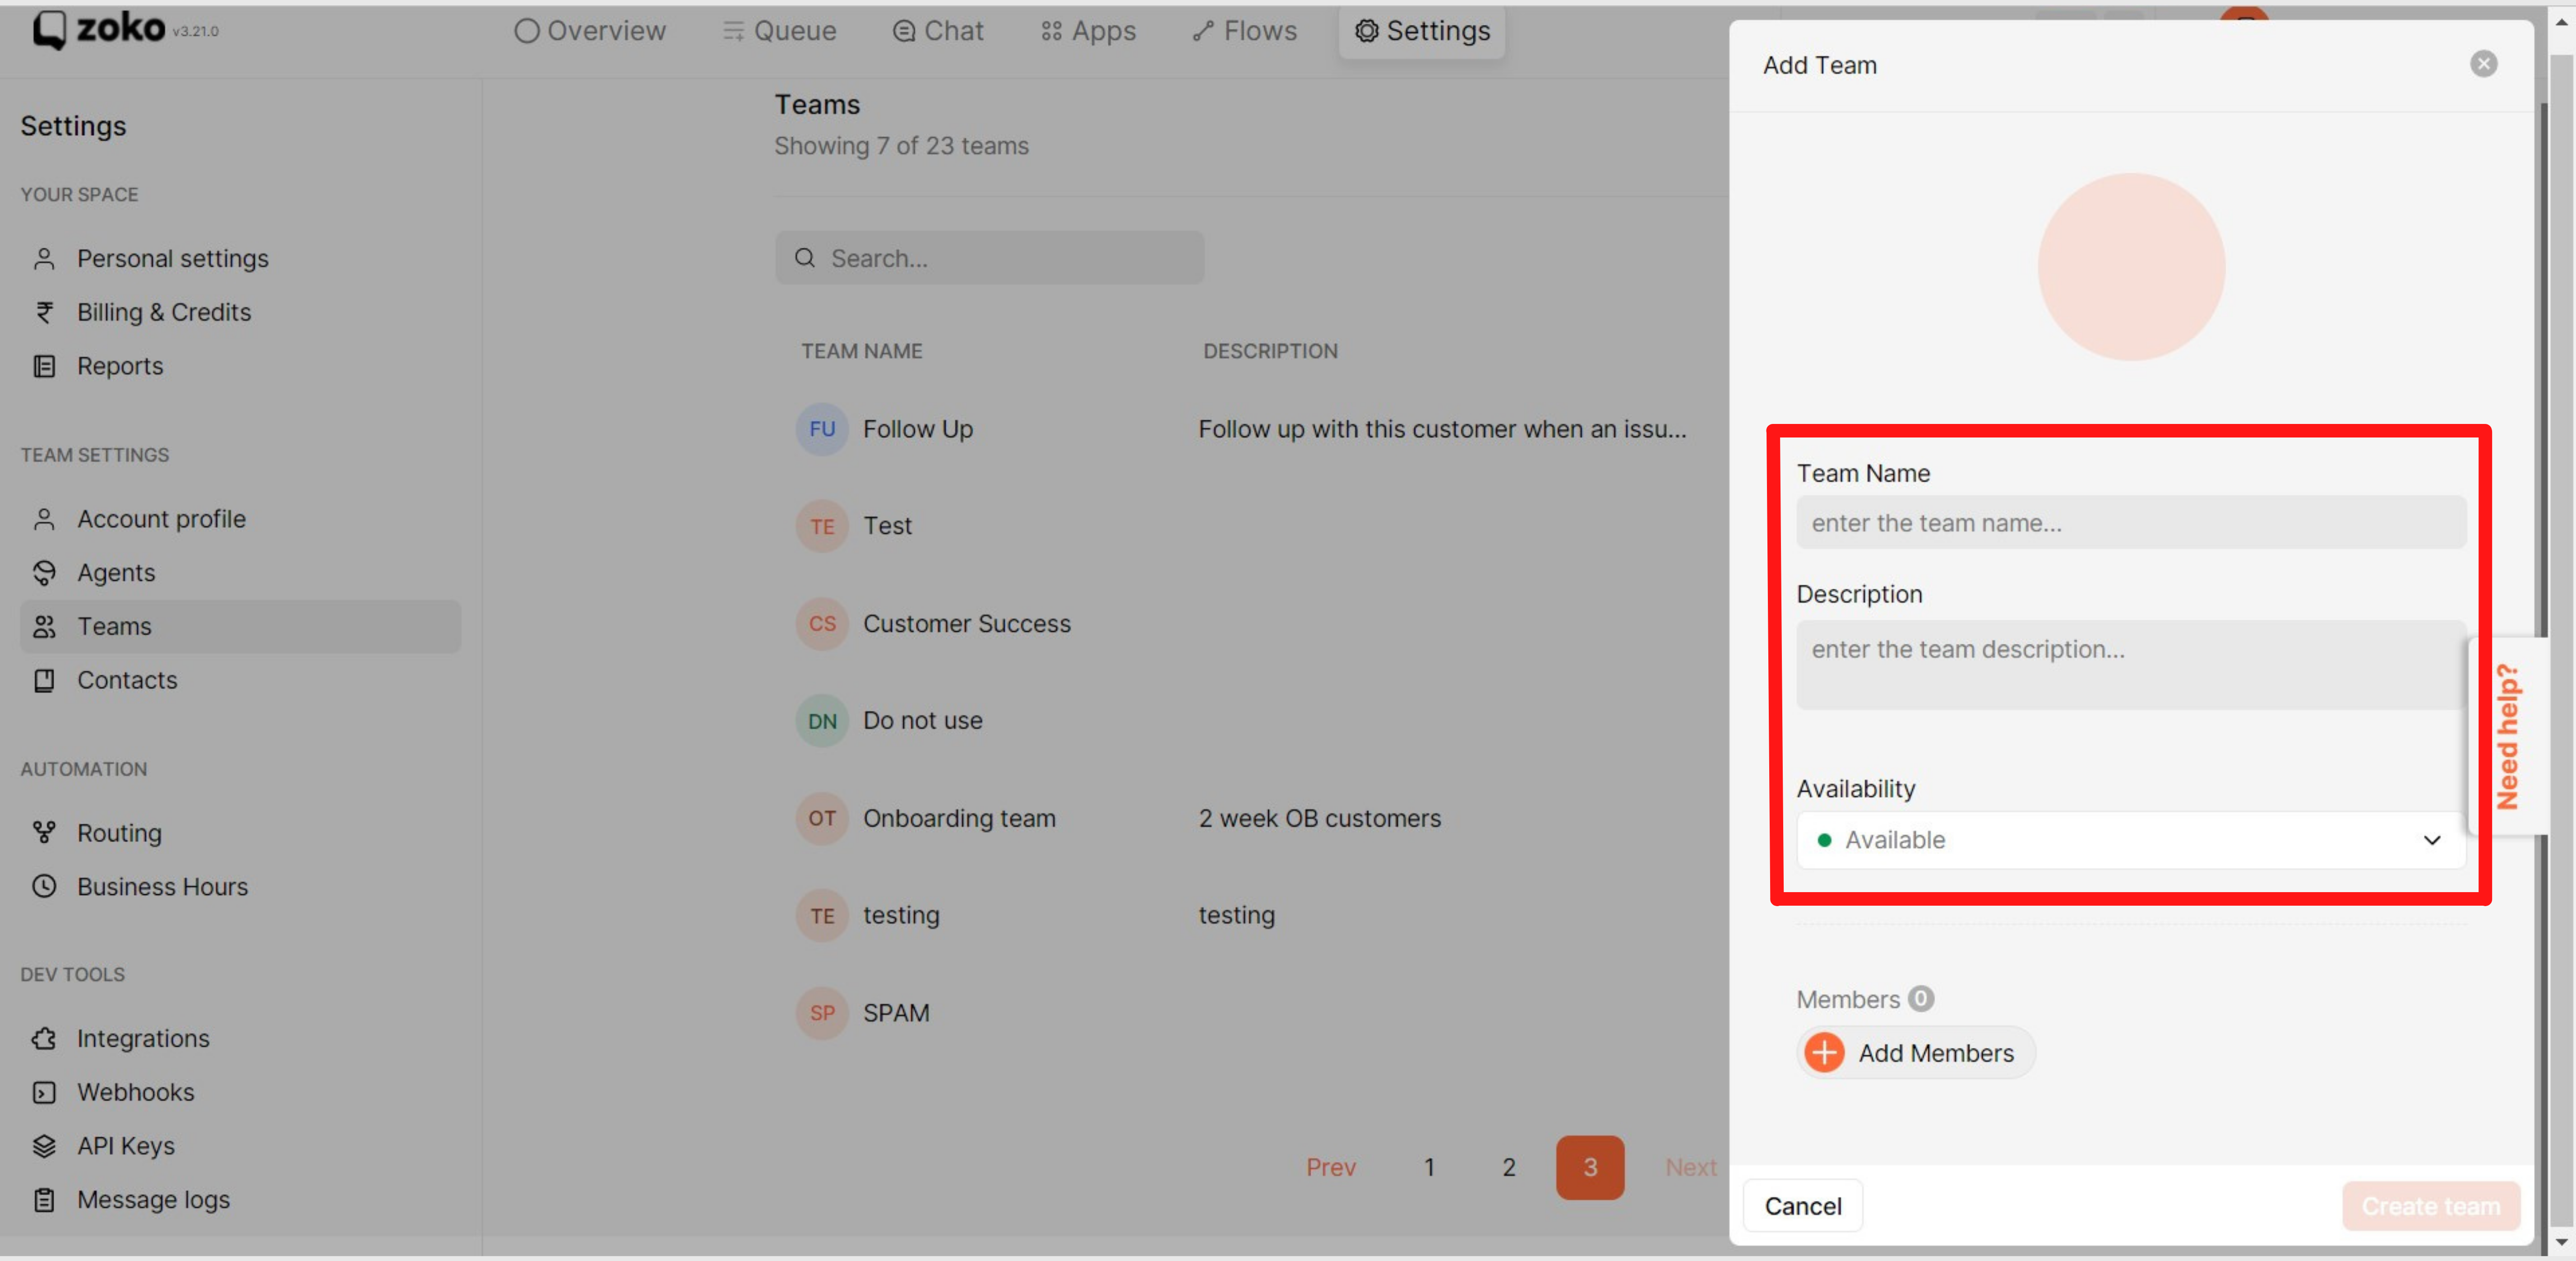Open the Overview tab
Screen dimensions: 2576x1261
click(590, 31)
